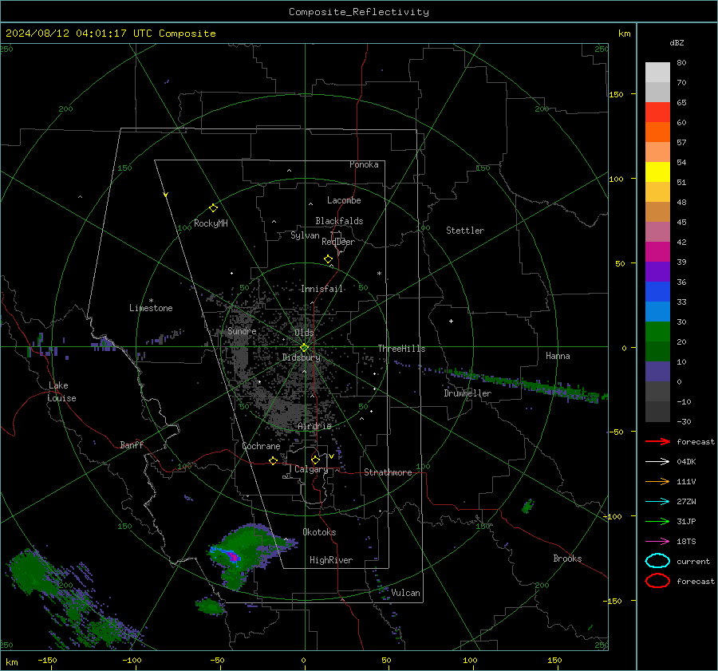Viewport: 718px width, 671px height.
Task: Select the Limestone label
Action: tap(151, 308)
